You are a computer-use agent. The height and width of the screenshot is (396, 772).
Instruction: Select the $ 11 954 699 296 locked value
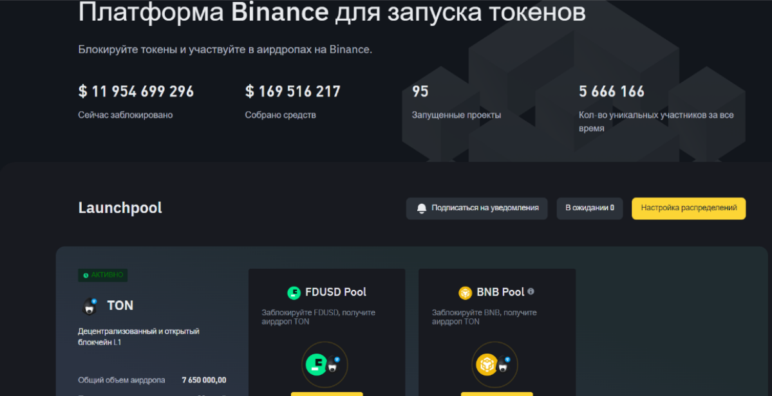click(x=136, y=91)
